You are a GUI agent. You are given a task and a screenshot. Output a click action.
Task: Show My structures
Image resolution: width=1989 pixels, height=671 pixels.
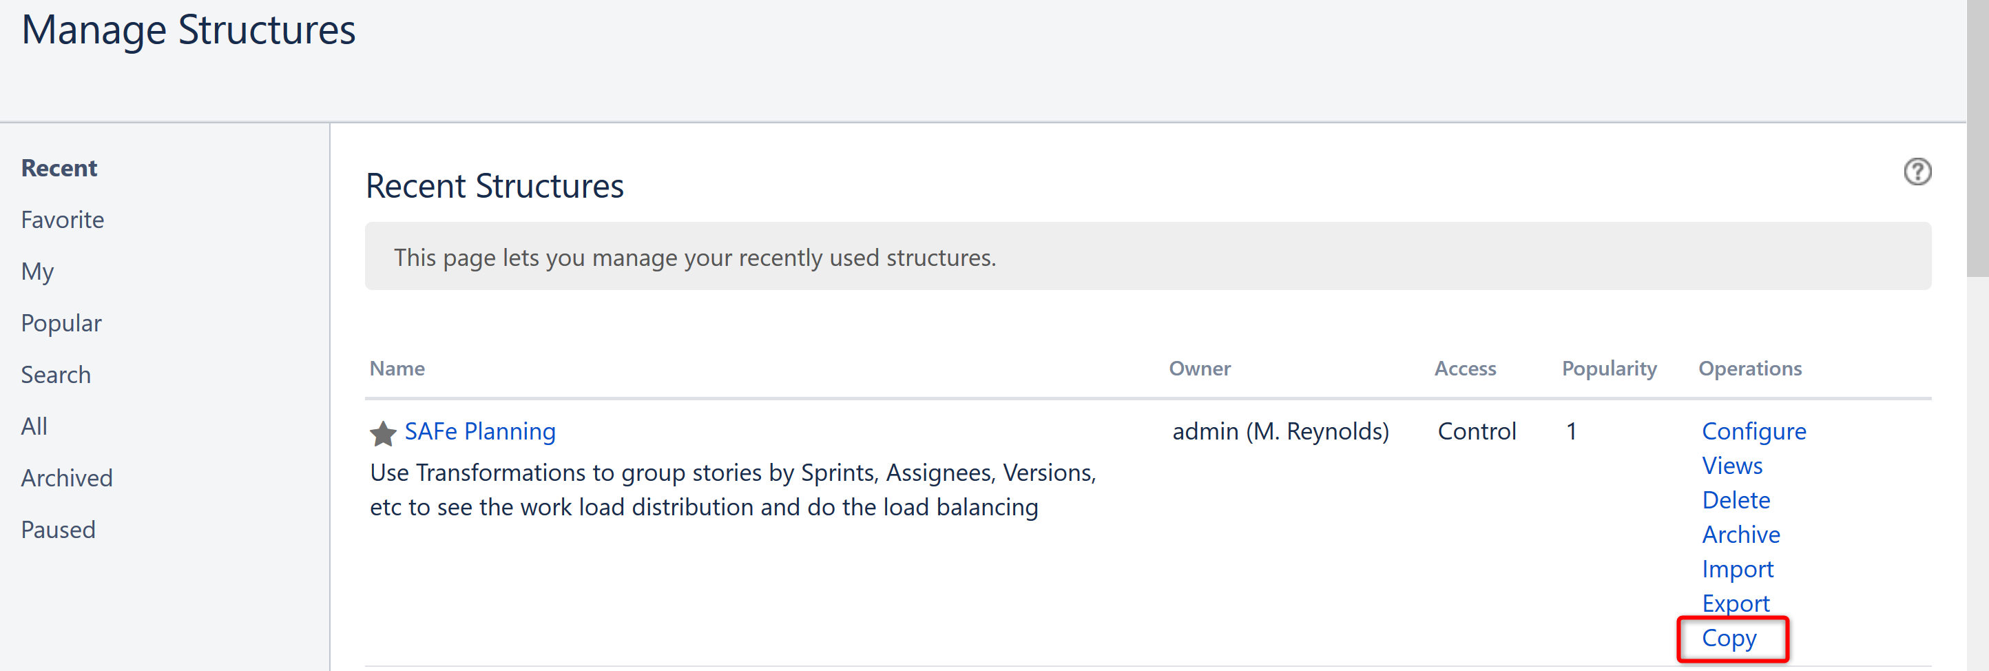point(37,271)
